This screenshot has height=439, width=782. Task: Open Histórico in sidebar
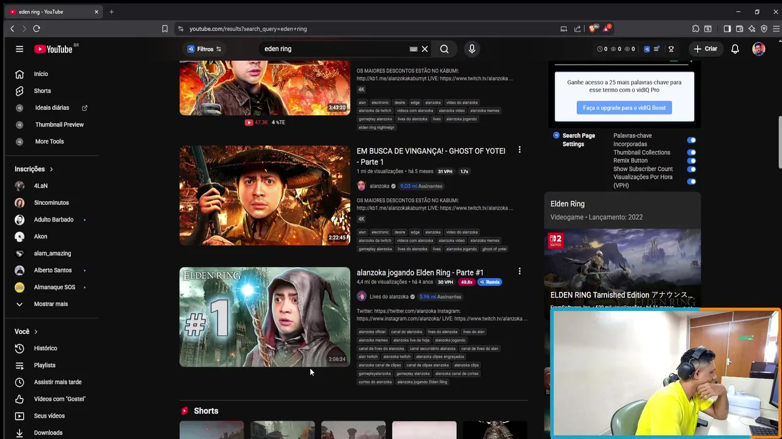point(46,348)
